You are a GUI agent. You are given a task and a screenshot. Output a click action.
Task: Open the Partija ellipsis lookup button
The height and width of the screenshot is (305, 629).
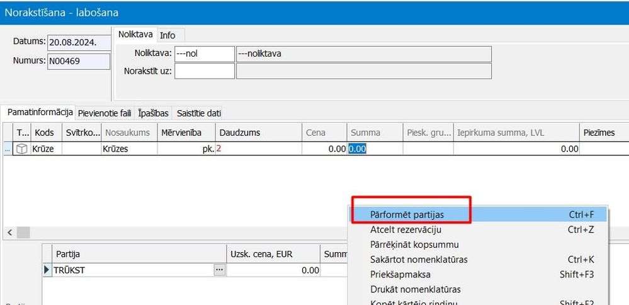click(x=219, y=270)
